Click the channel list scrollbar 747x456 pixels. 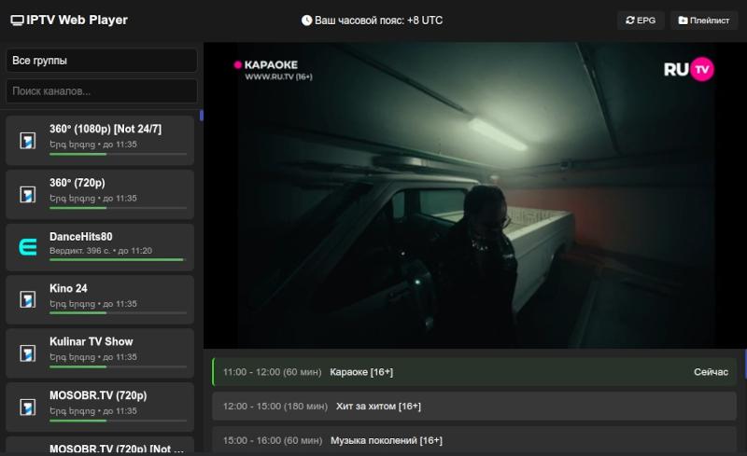pos(201,116)
